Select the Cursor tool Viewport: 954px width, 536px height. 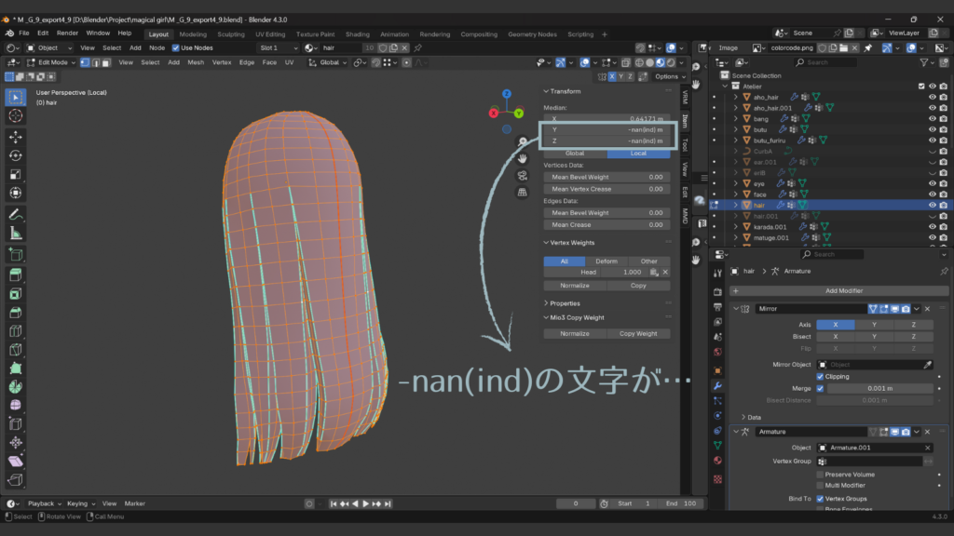(16, 115)
